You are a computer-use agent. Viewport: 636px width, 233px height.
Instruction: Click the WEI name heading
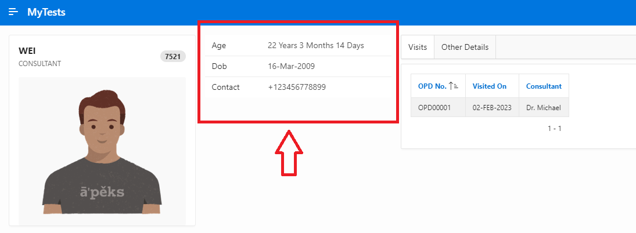(27, 51)
